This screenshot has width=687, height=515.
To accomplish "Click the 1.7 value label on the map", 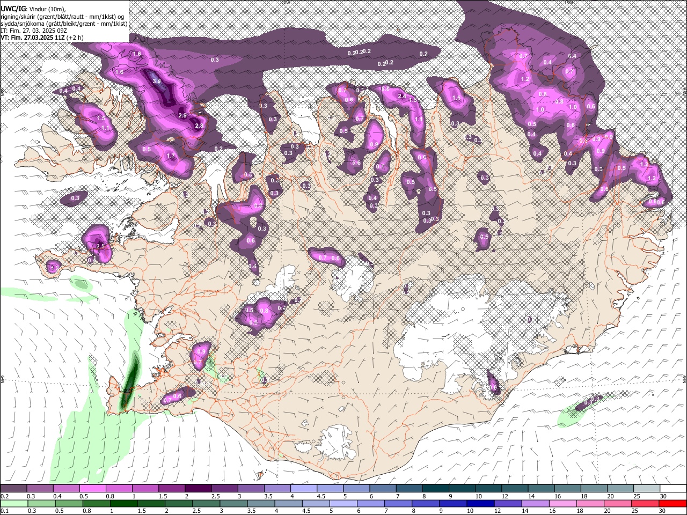I will [x=171, y=156].
